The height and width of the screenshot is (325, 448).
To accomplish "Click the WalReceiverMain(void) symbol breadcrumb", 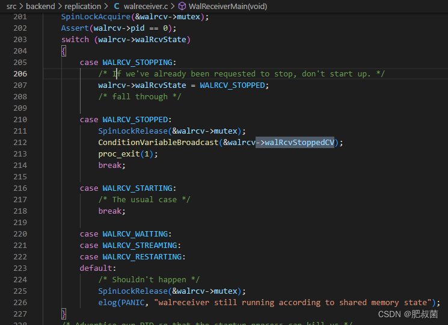I will [x=228, y=6].
